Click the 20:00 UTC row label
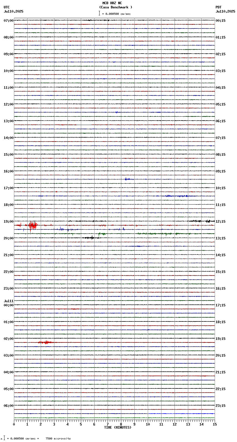The image size is (237, 442). point(9,238)
